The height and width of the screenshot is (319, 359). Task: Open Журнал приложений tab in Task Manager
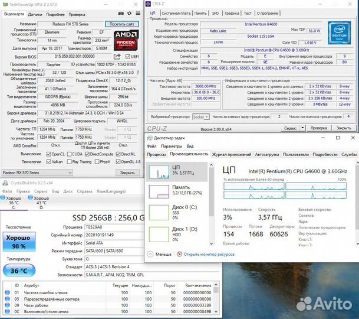pos(232,154)
